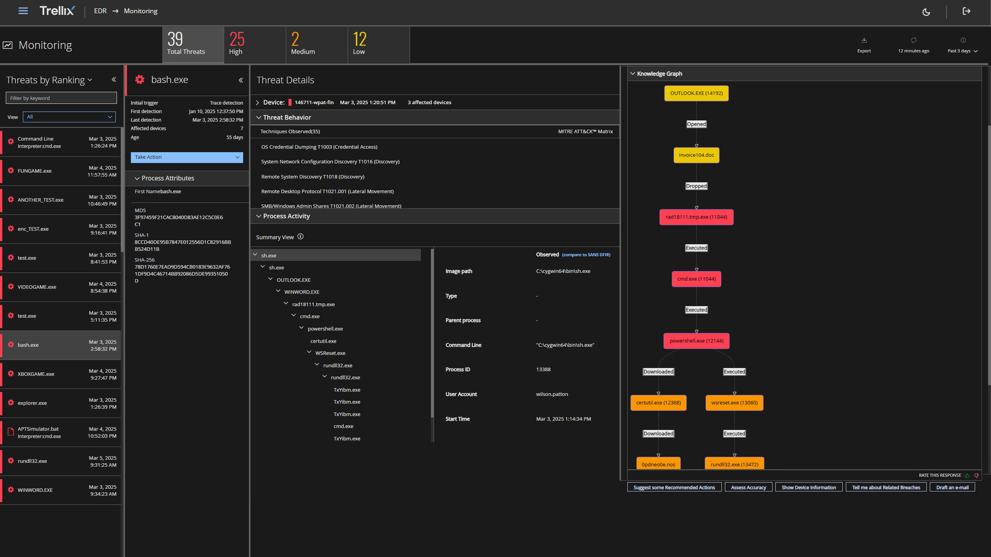Select WINWORD.EXE in process tree

pos(302,292)
